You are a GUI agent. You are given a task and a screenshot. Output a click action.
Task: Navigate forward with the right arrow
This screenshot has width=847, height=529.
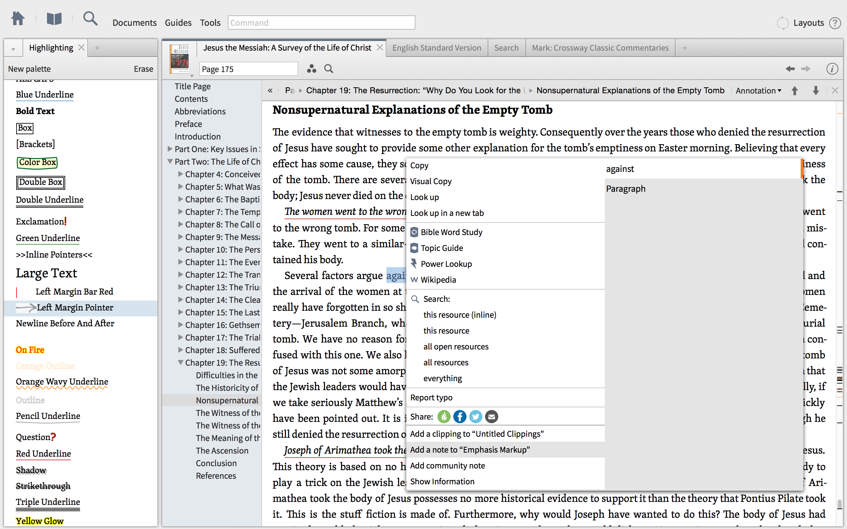(x=806, y=69)
